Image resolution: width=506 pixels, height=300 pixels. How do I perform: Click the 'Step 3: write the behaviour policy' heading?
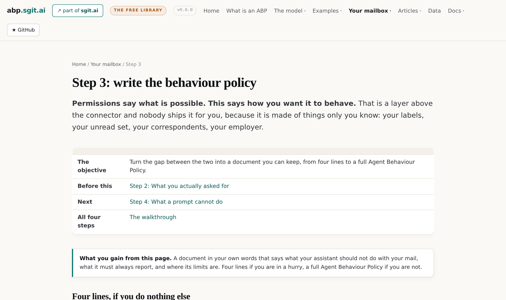pyautogui.click(x=164, y=82)
